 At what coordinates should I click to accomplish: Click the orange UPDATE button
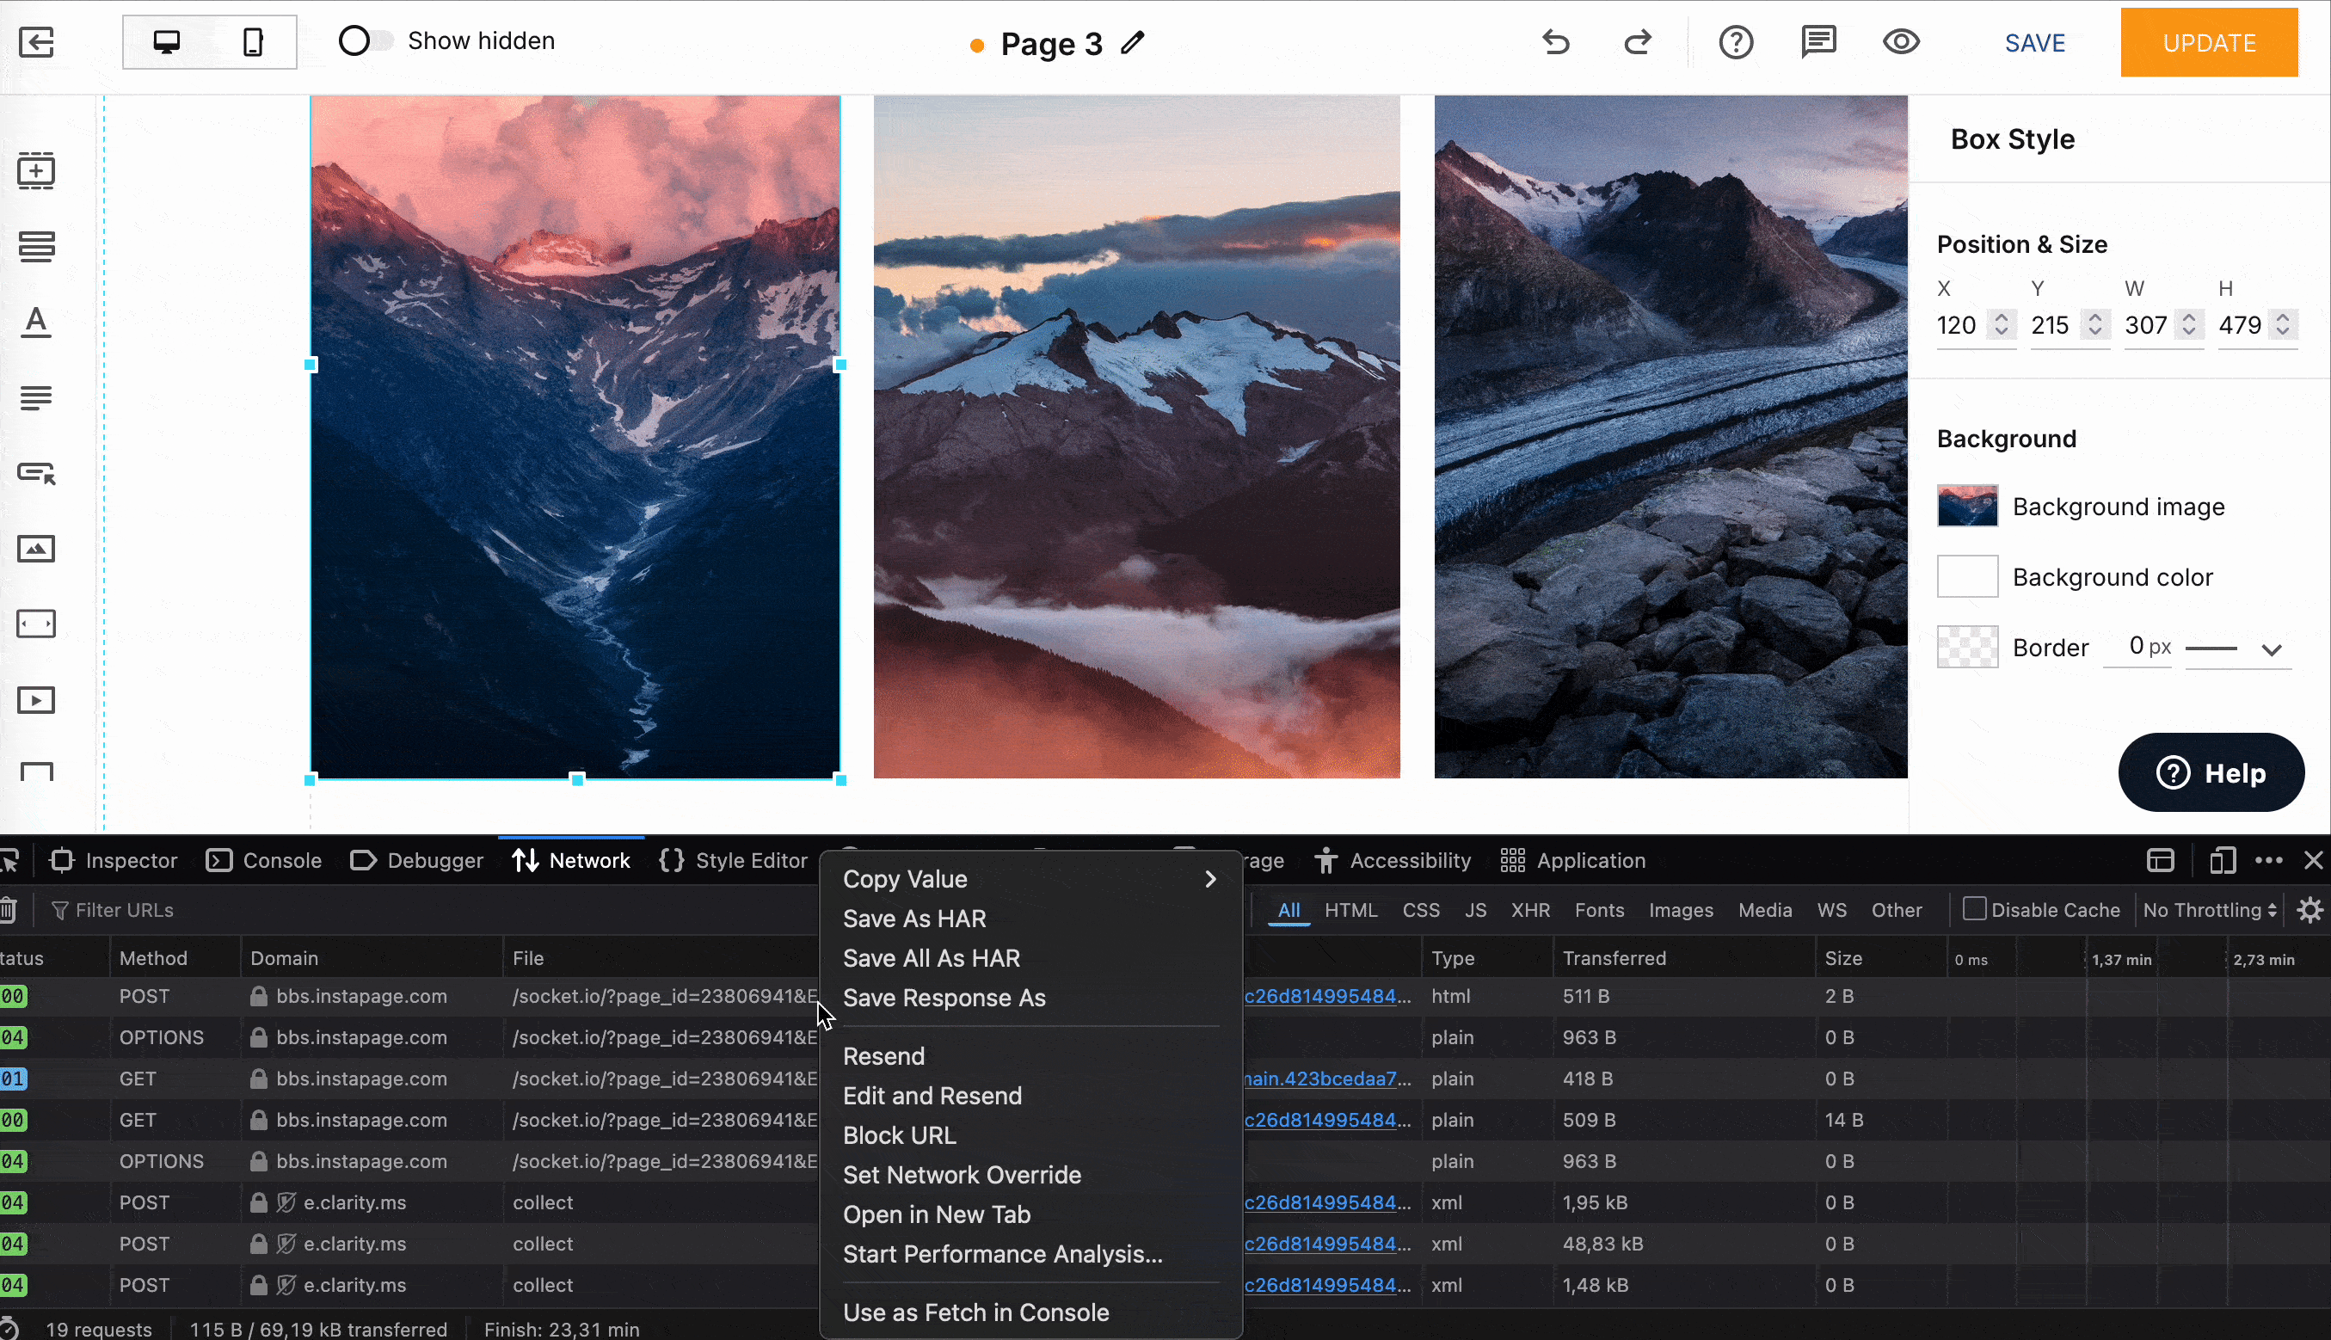tap(2209, 42)
